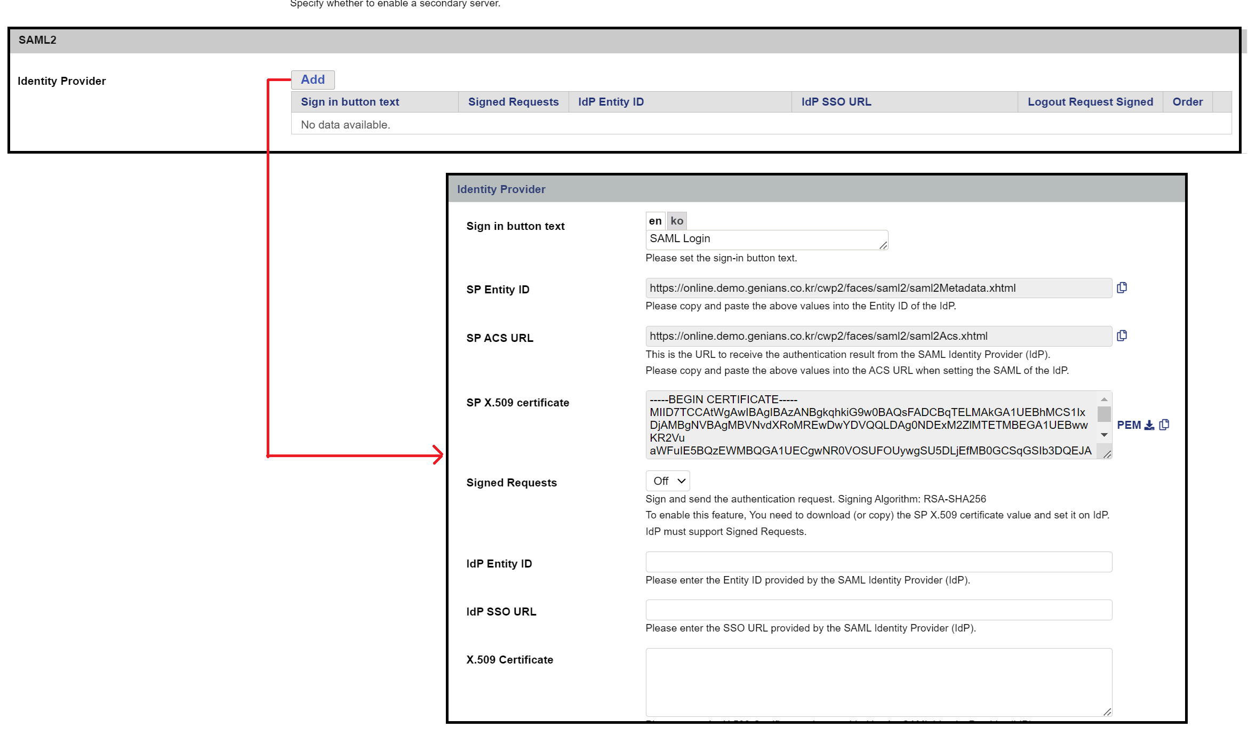The height and width of the screenshot is (751, 1248).
Task: Add a new Identity Provider
Action: pos(313,79)
